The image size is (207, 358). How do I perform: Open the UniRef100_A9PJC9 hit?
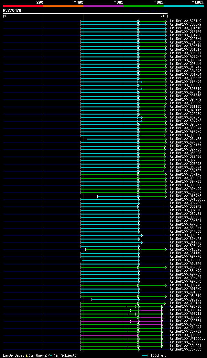tap(186, 103)
